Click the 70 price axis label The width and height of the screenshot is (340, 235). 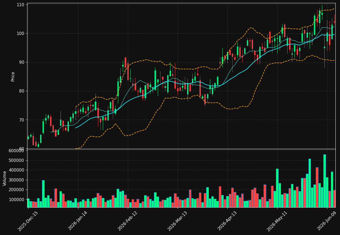[22, 120]
